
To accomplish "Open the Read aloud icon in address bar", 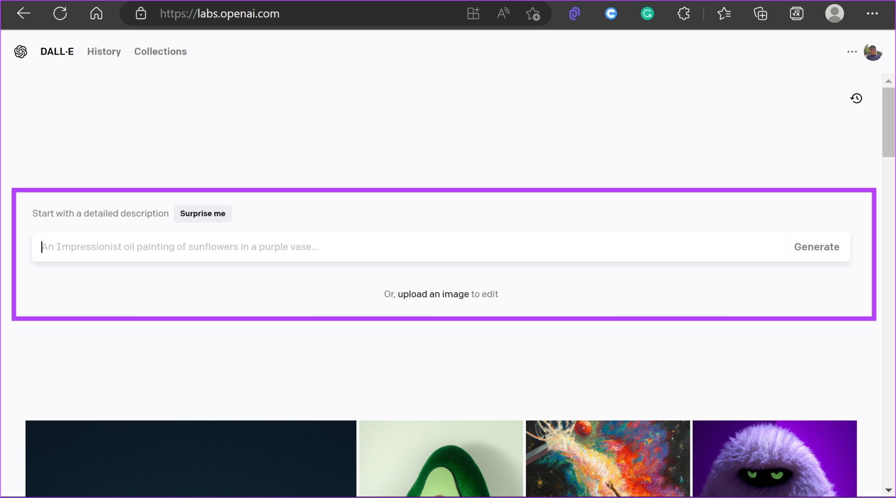I will (x=503, y=14).
